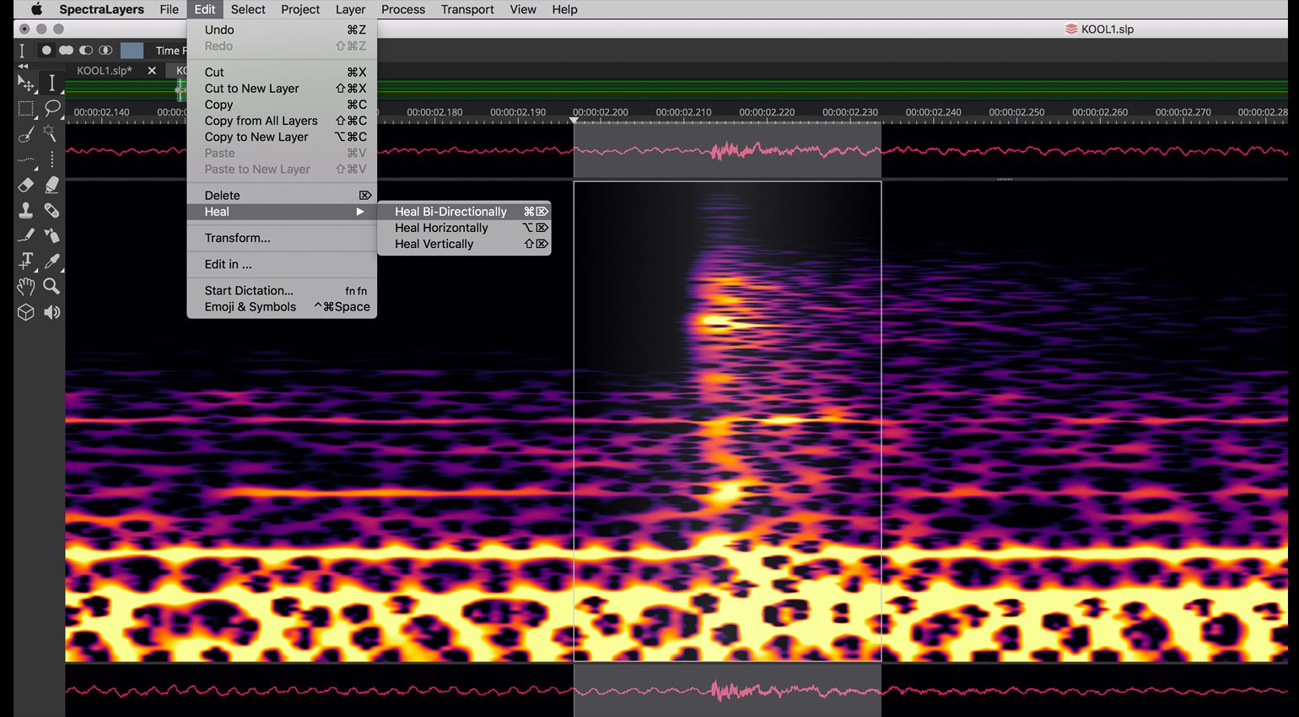
Task: Open Emoji & Symbols entry
Action: point(282,307)
